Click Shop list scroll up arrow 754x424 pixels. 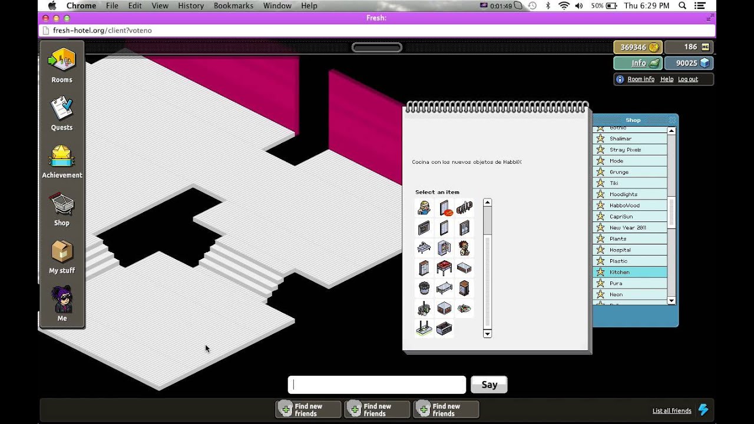pyautogui.click(x=672, y=131)
